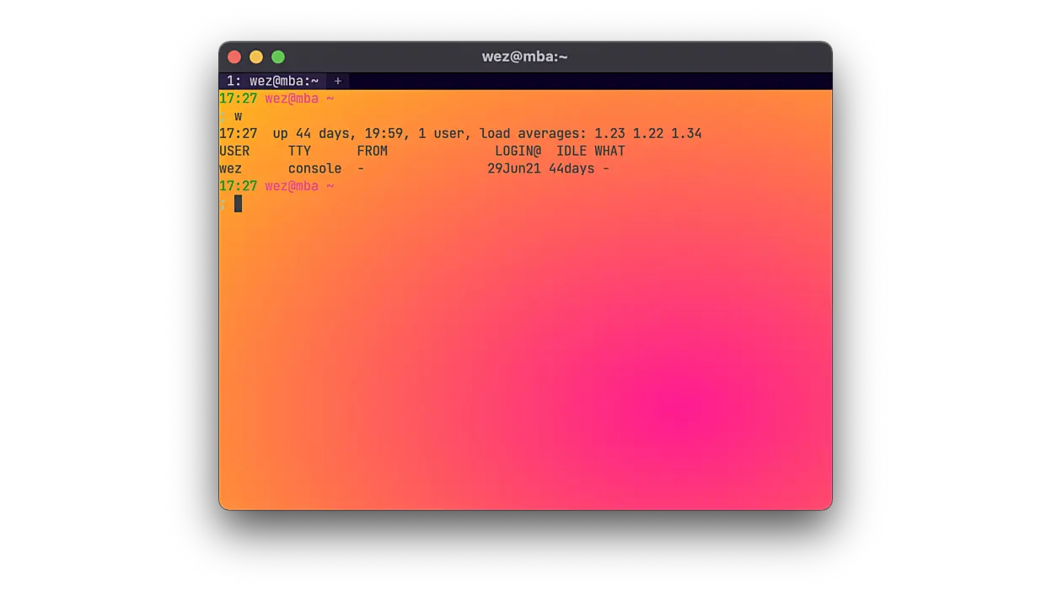Click the 29Jun21 login date
The height and width of the screenshot is (591, 1052).
pyautogui.click(x=516, y=168)
